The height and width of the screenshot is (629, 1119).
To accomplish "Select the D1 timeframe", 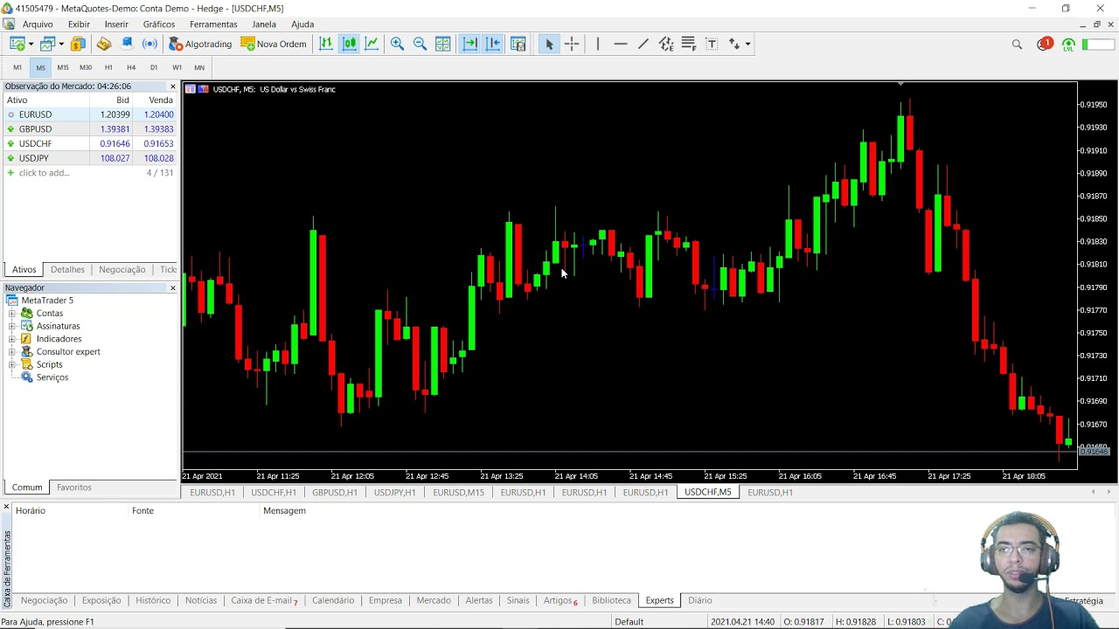I will 154,67.
